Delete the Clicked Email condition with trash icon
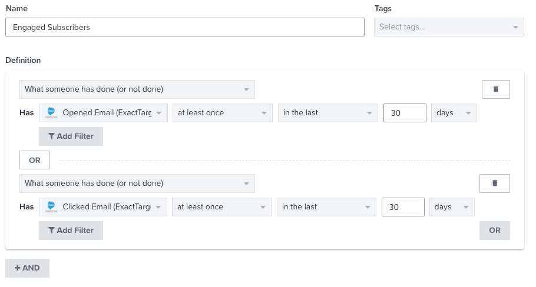 (x=494, y=183)
